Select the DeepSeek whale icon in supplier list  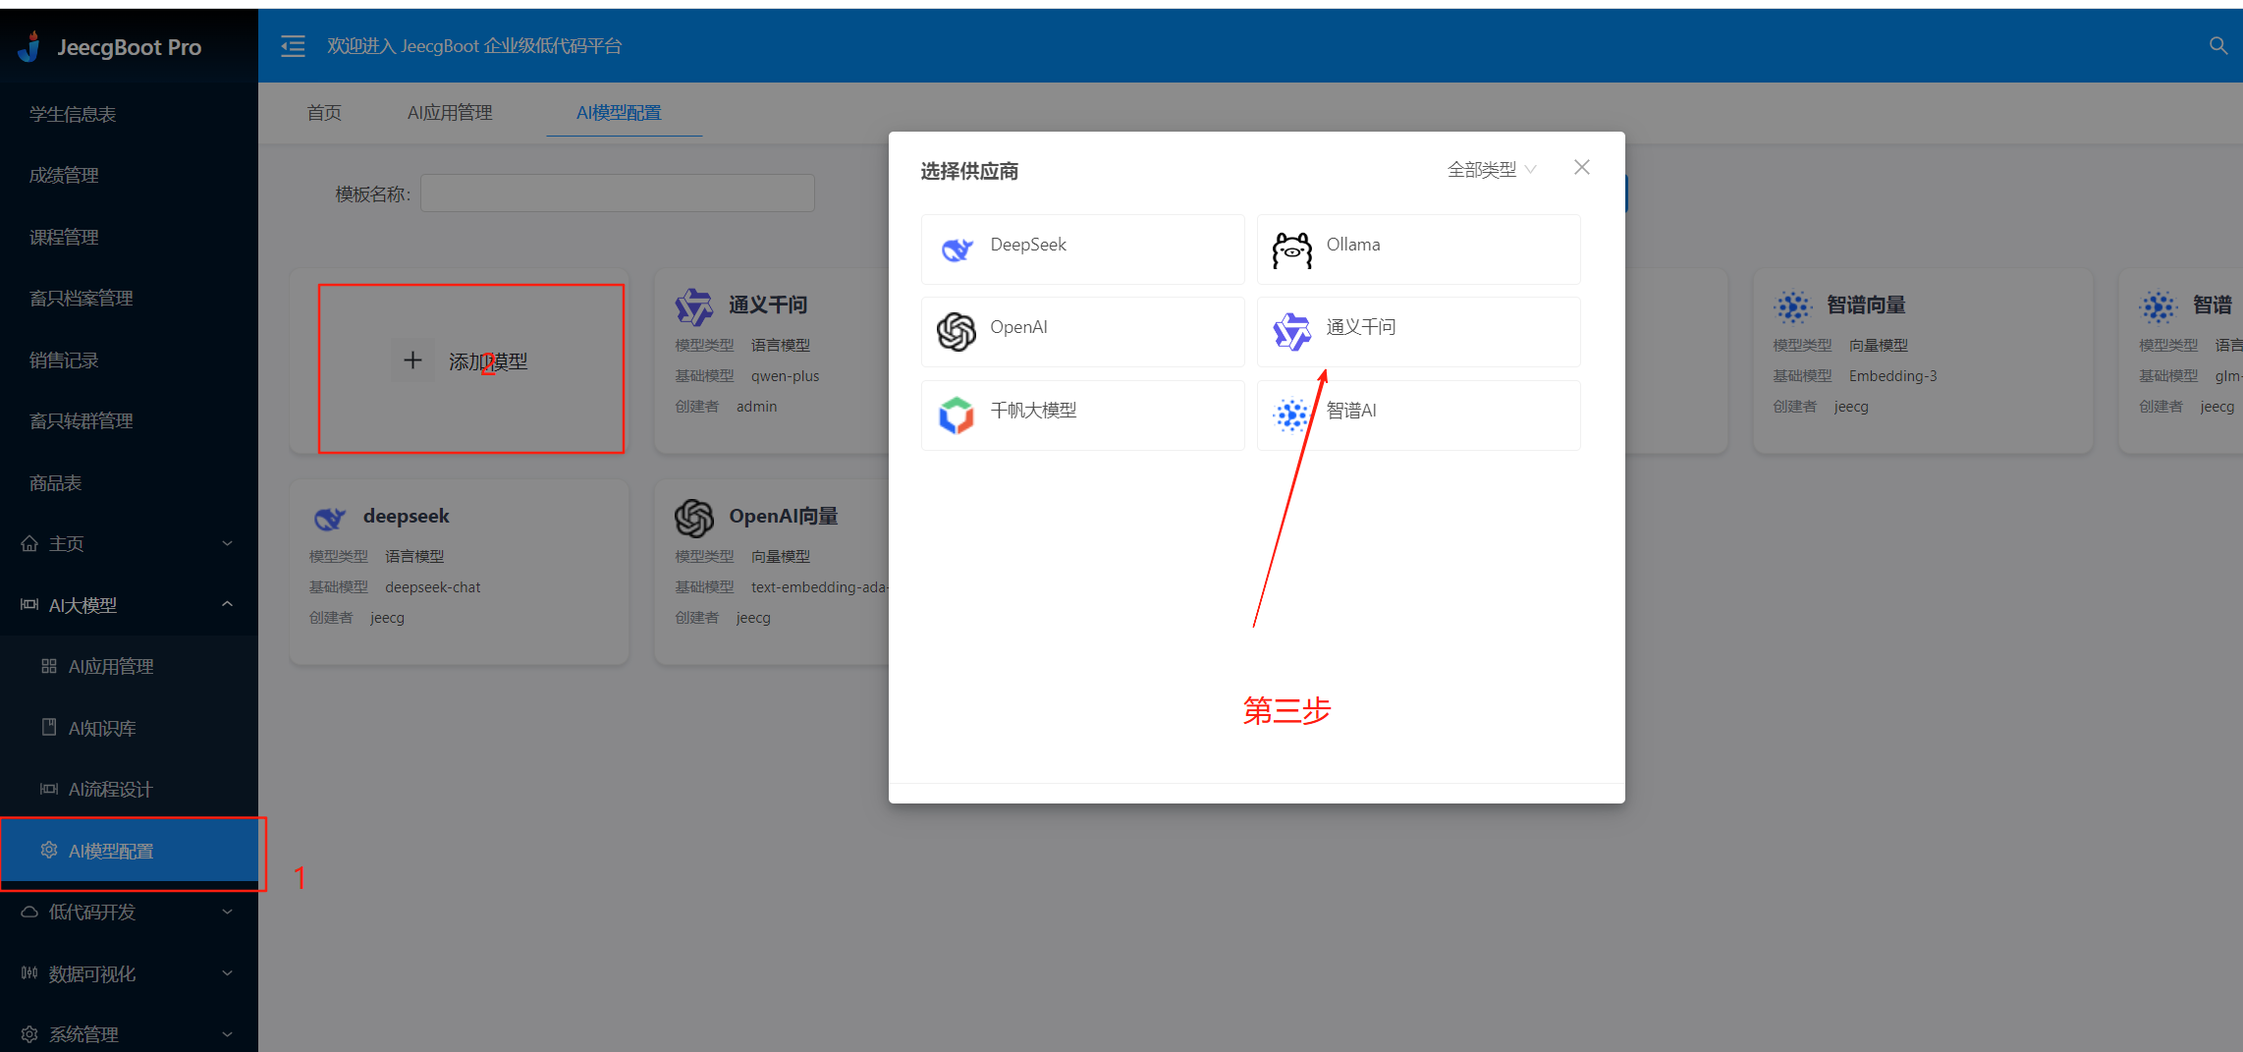(957, 249)
